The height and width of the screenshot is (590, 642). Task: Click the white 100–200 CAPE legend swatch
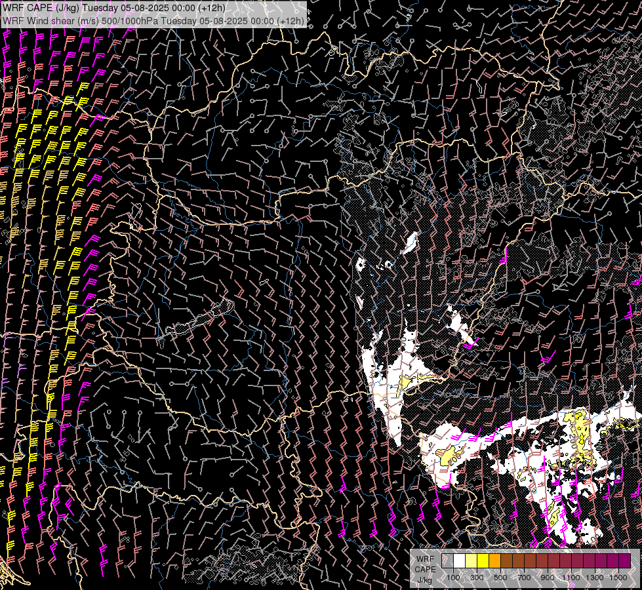[460, 561]
